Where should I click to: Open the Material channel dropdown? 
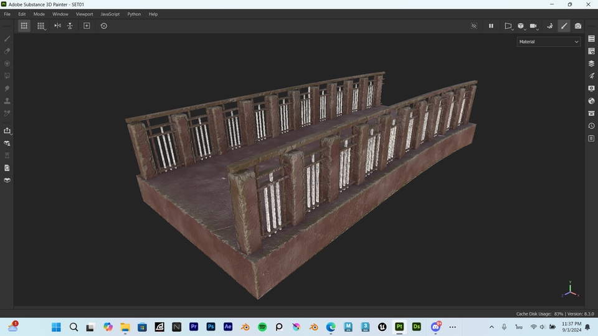pyautogui.click(x=549, y=42)
